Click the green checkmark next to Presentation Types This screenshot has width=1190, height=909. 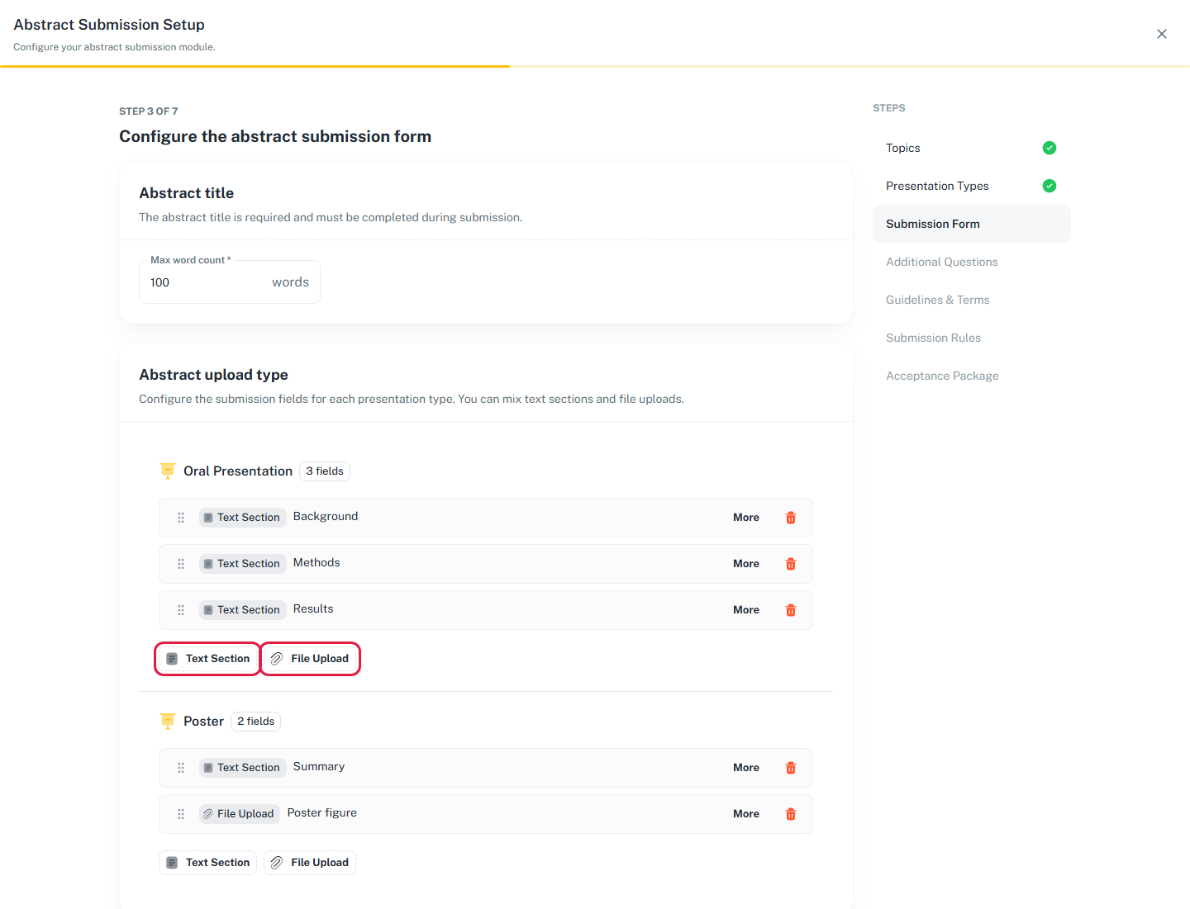[x=1050, y=186]
